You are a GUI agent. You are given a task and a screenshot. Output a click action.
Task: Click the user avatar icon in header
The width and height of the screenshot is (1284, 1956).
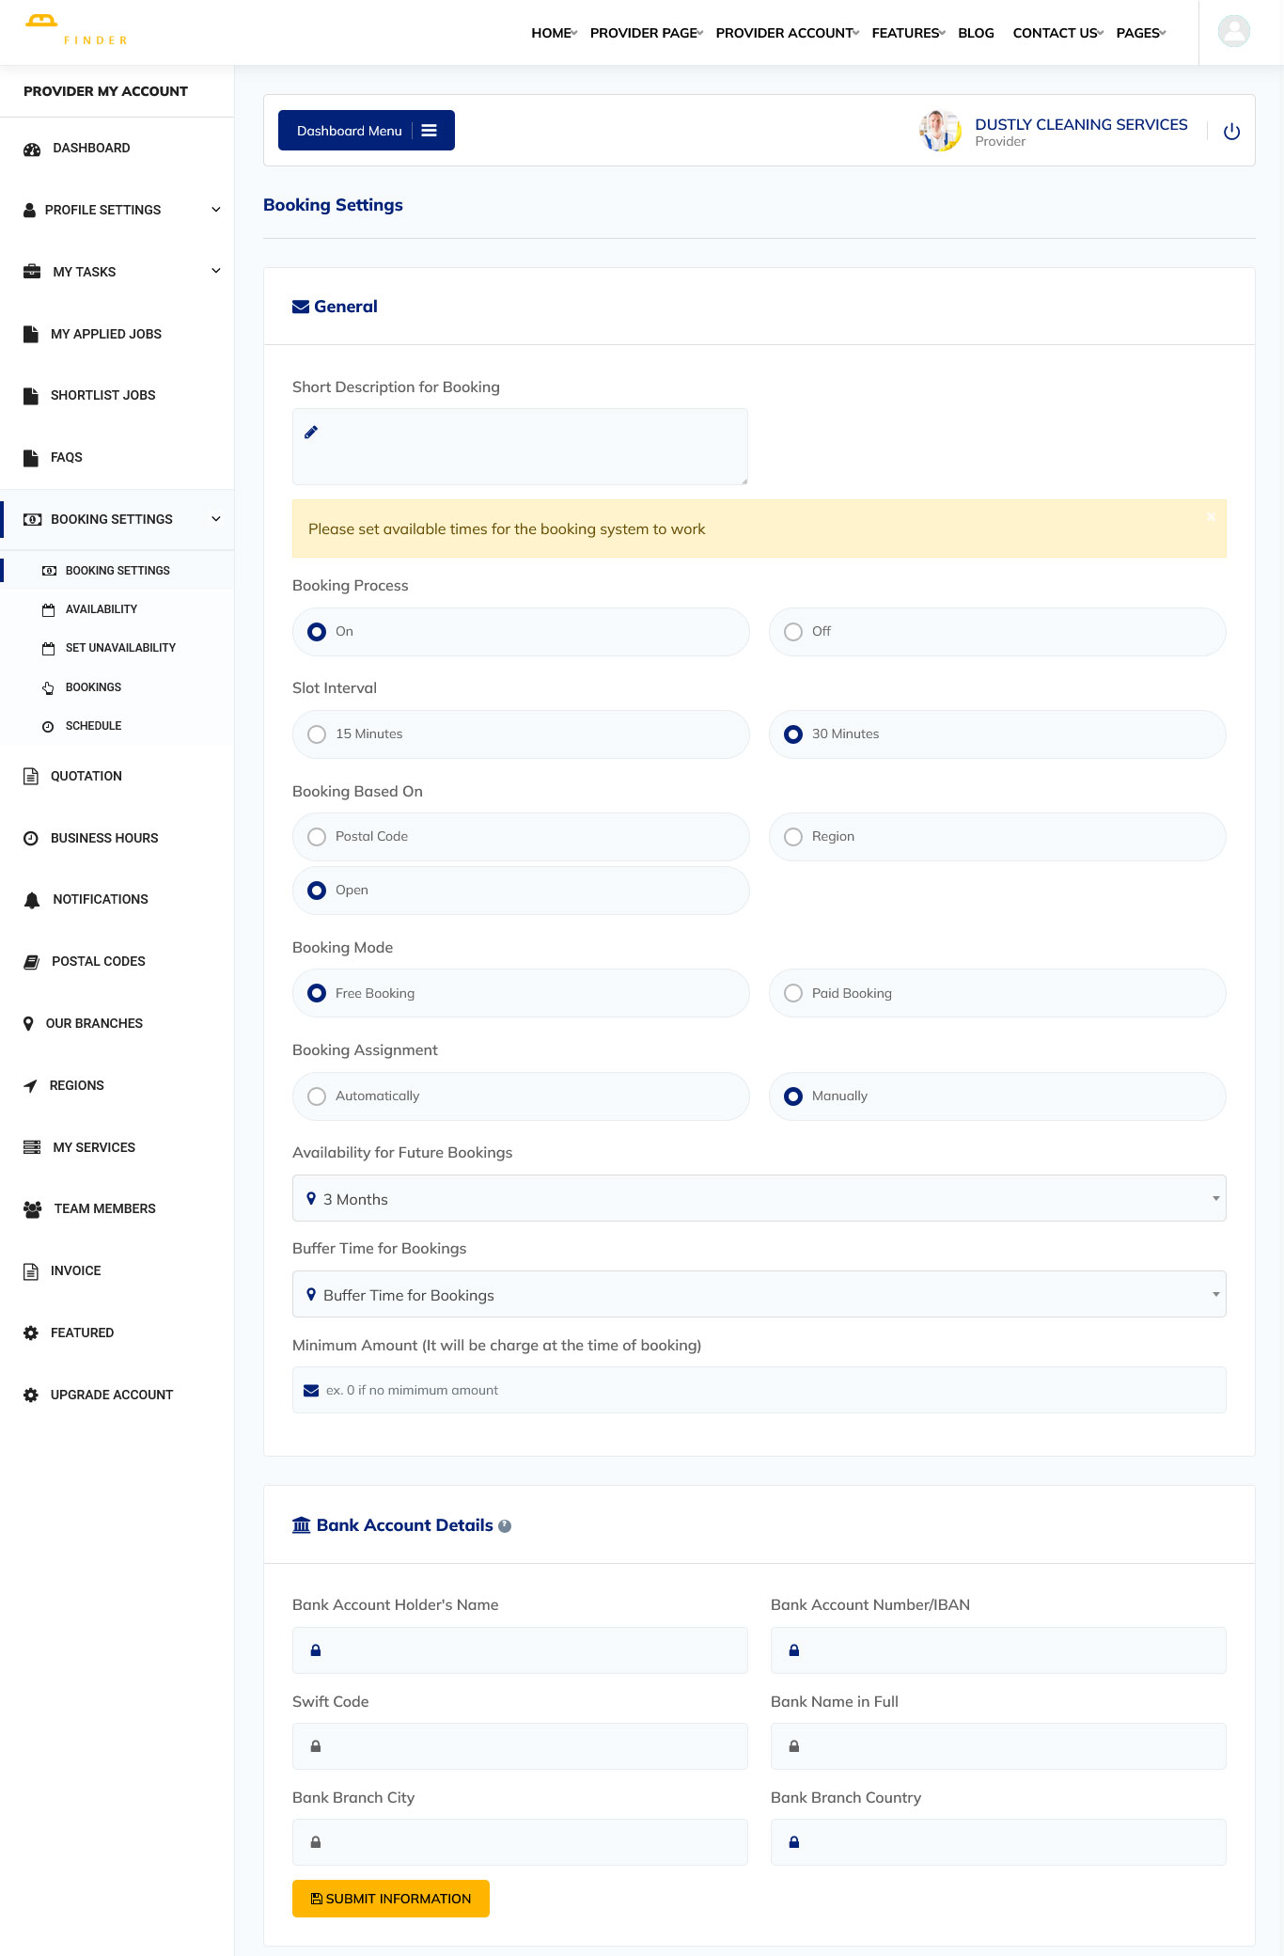point(1233,31)
